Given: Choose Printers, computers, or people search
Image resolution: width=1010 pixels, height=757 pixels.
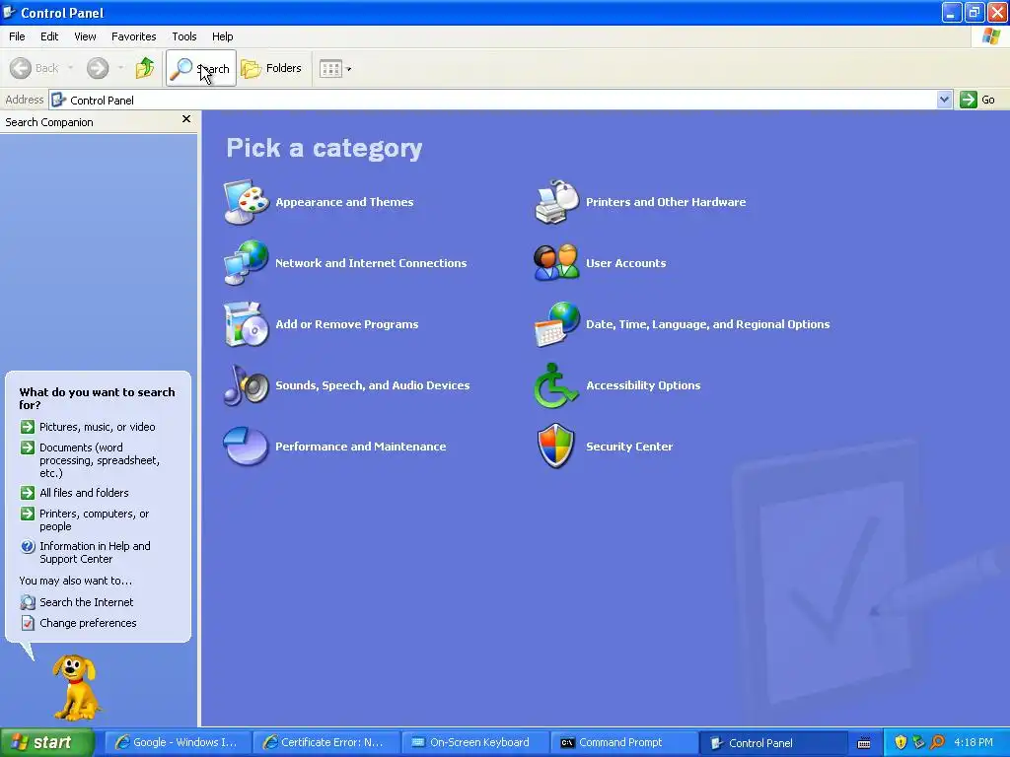Looking at the screenshot, I should click(x=94, y=520).
